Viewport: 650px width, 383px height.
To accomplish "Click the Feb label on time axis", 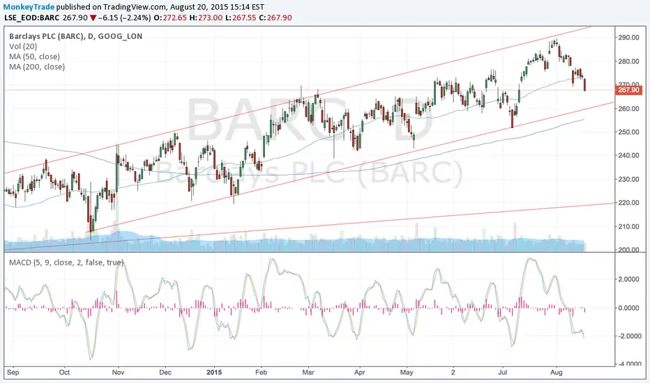I will pyautogui.click(x=261, y=373).
